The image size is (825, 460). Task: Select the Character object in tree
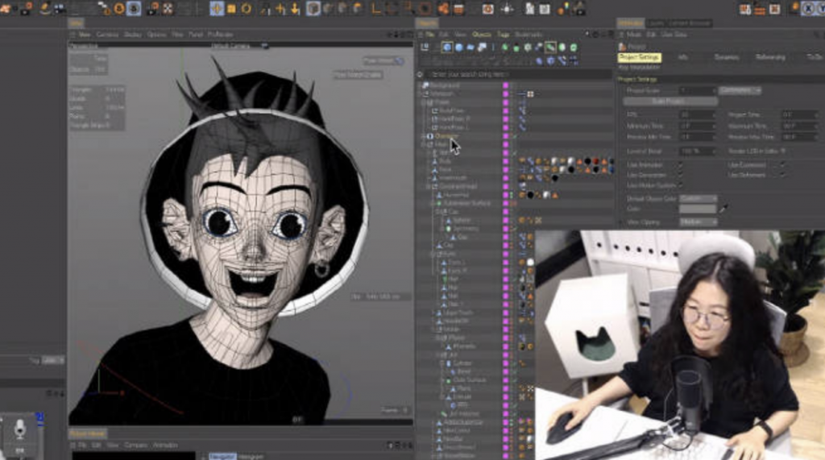tap(446, 136)
